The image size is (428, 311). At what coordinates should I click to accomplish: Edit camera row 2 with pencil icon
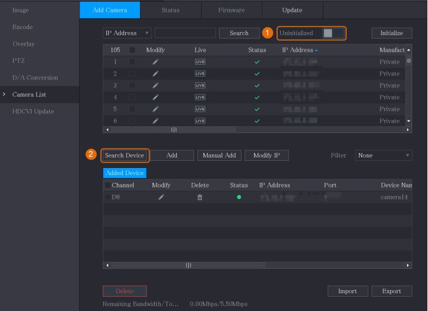tap(156, 74)
